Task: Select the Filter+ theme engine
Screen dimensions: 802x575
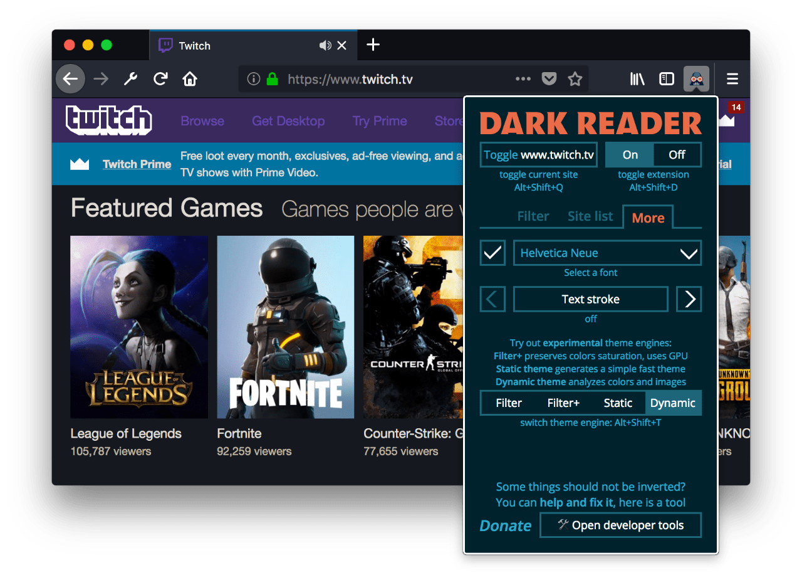Action: pyautogui.click(x=563, y=403)
